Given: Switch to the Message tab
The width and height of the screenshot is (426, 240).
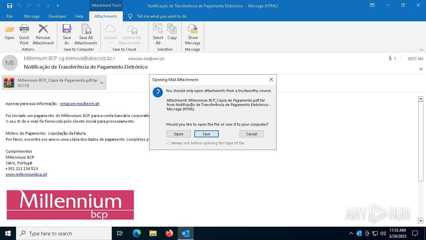Looking at the screenshot, I should tap(32, 16).
